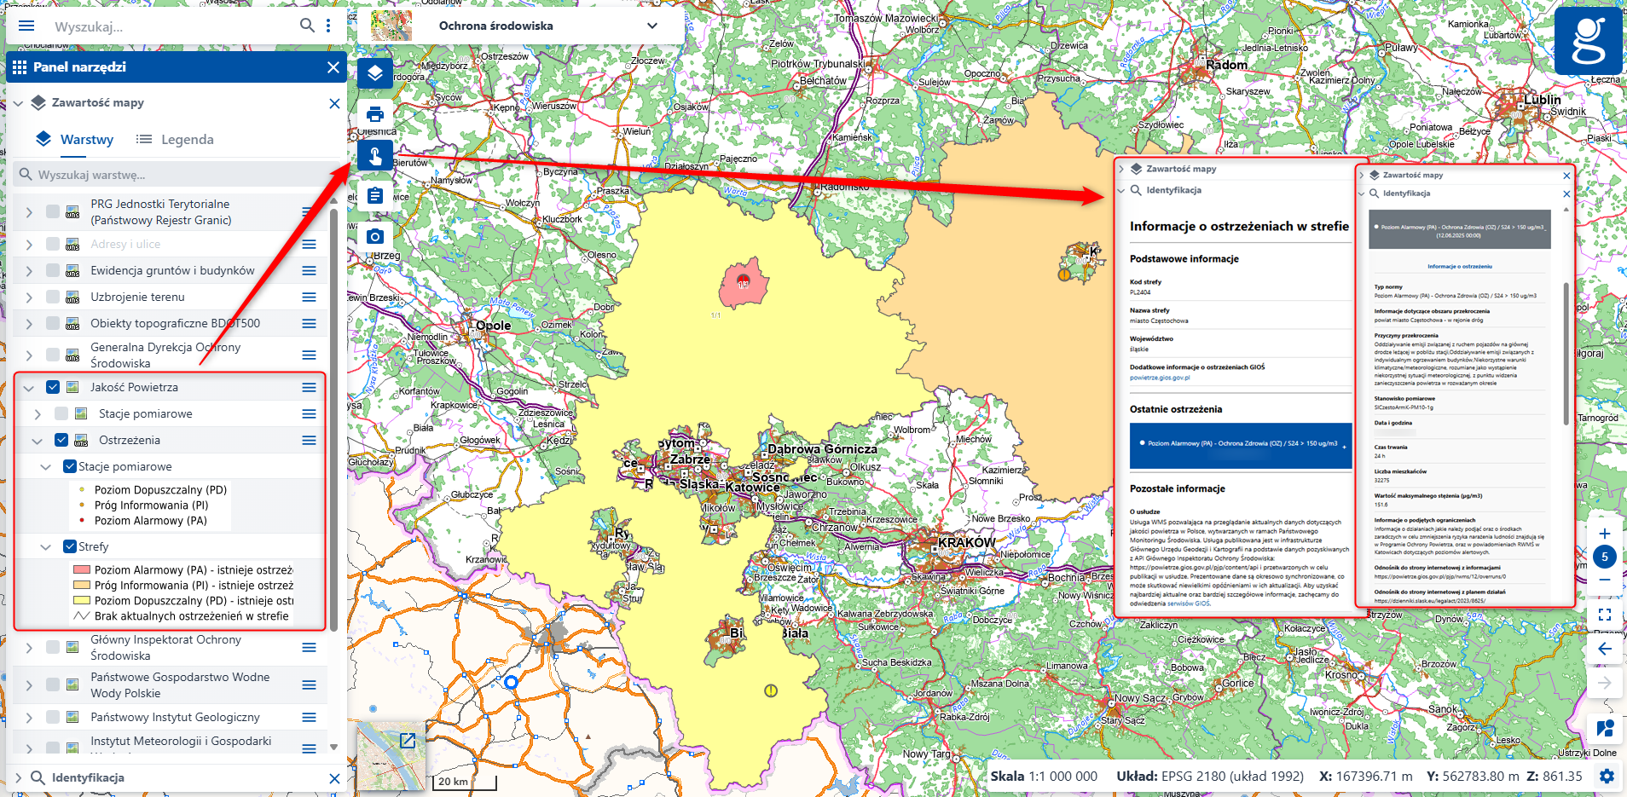Disable the Ostrzeżenia layer checkbox
This screenshot has width=1627, height=797.
tap(61, 440)
